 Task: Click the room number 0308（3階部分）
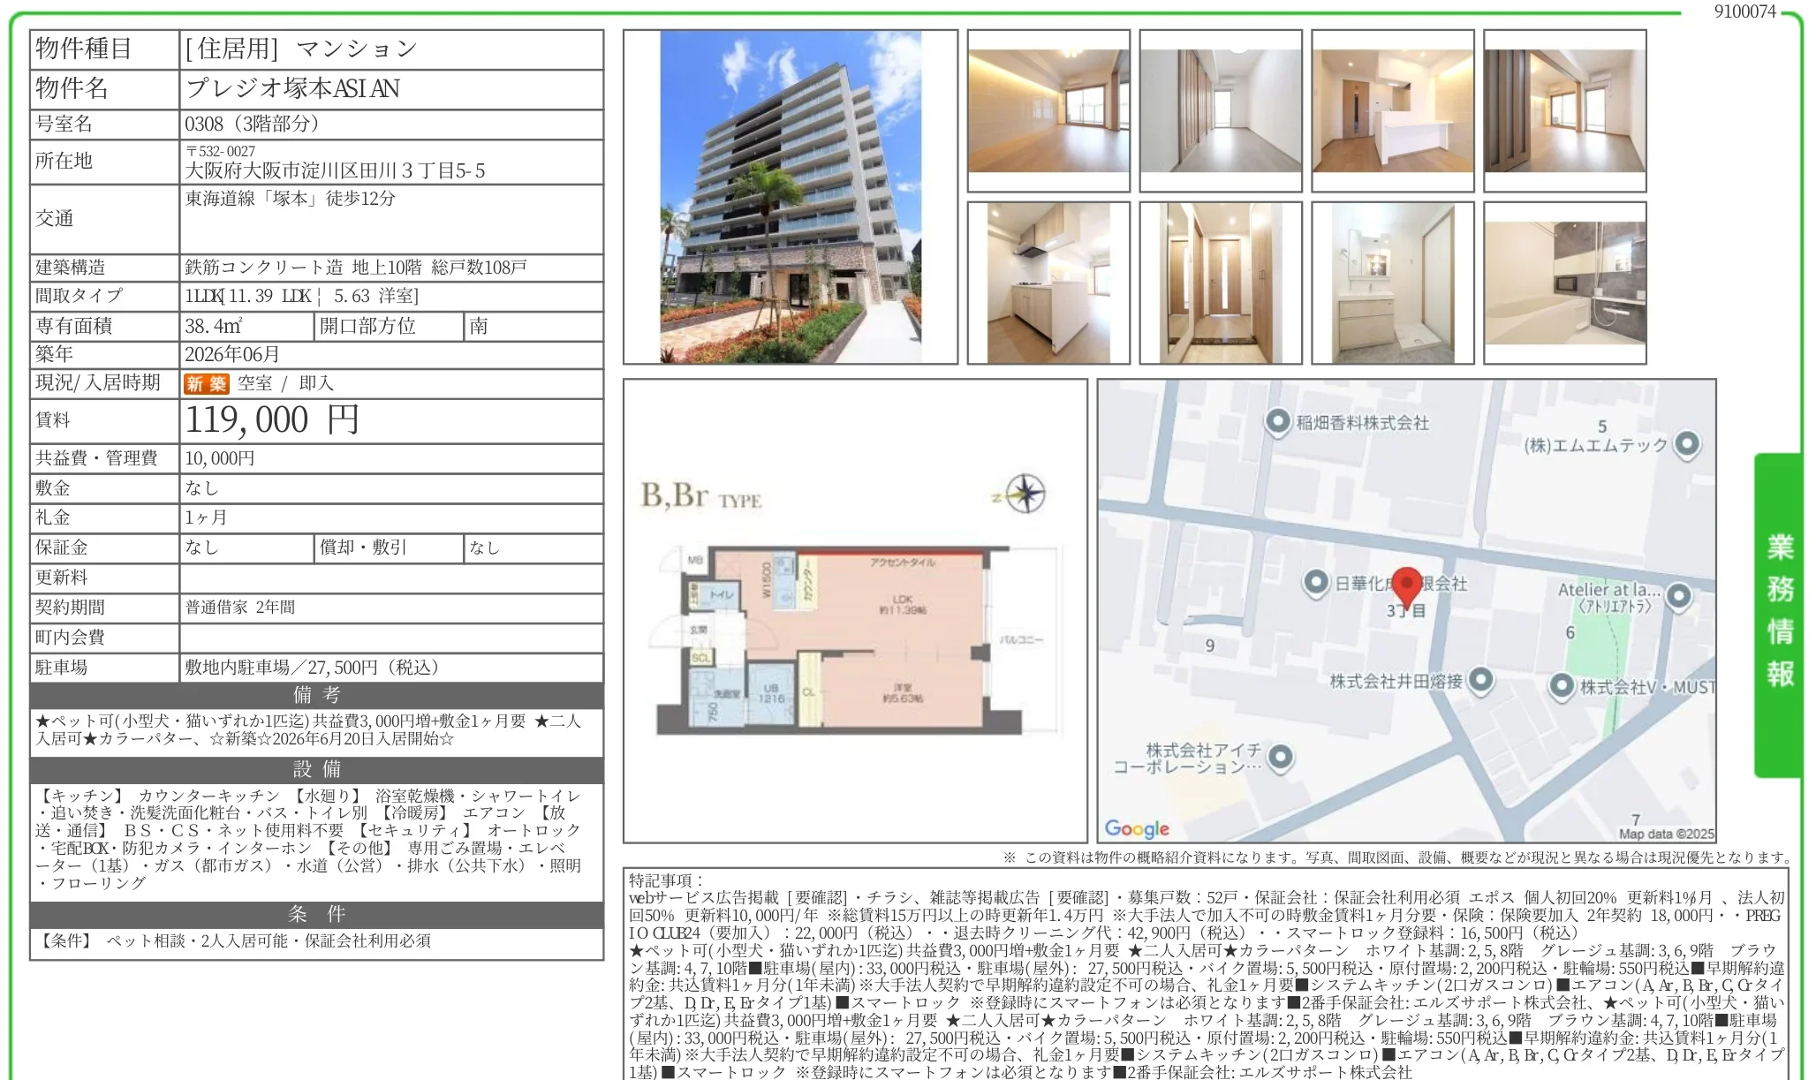(x=253, y=124)
